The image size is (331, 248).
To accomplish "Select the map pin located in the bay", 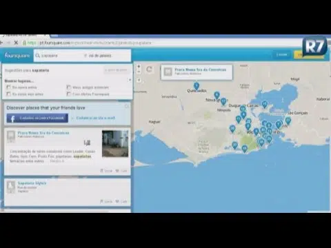I will coord(265,105).
